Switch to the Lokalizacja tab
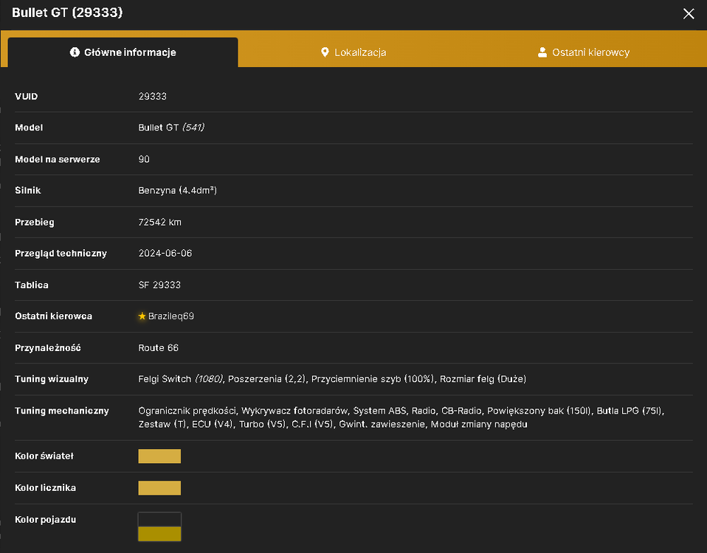This screenshot has width=707, height=553. (353, 52)
